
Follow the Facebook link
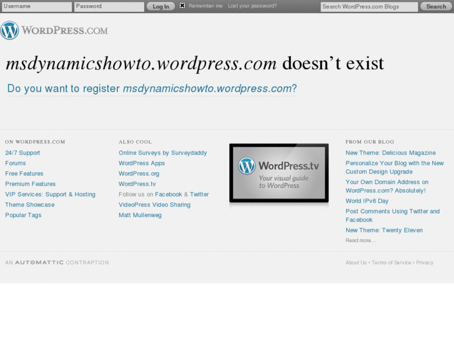click(x=169, y=195)
